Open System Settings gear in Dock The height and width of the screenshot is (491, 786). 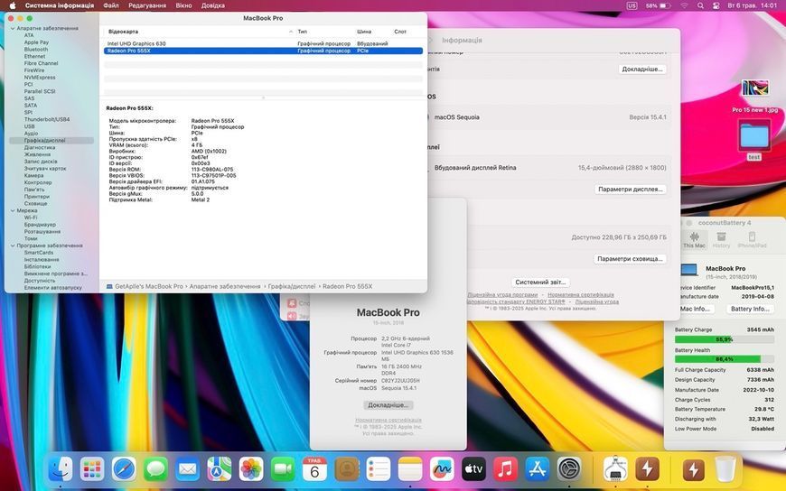pyautogui.click(x=569, y=469)
